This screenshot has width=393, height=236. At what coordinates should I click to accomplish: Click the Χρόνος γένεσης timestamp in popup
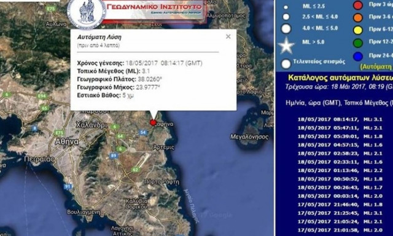point(164,63)
